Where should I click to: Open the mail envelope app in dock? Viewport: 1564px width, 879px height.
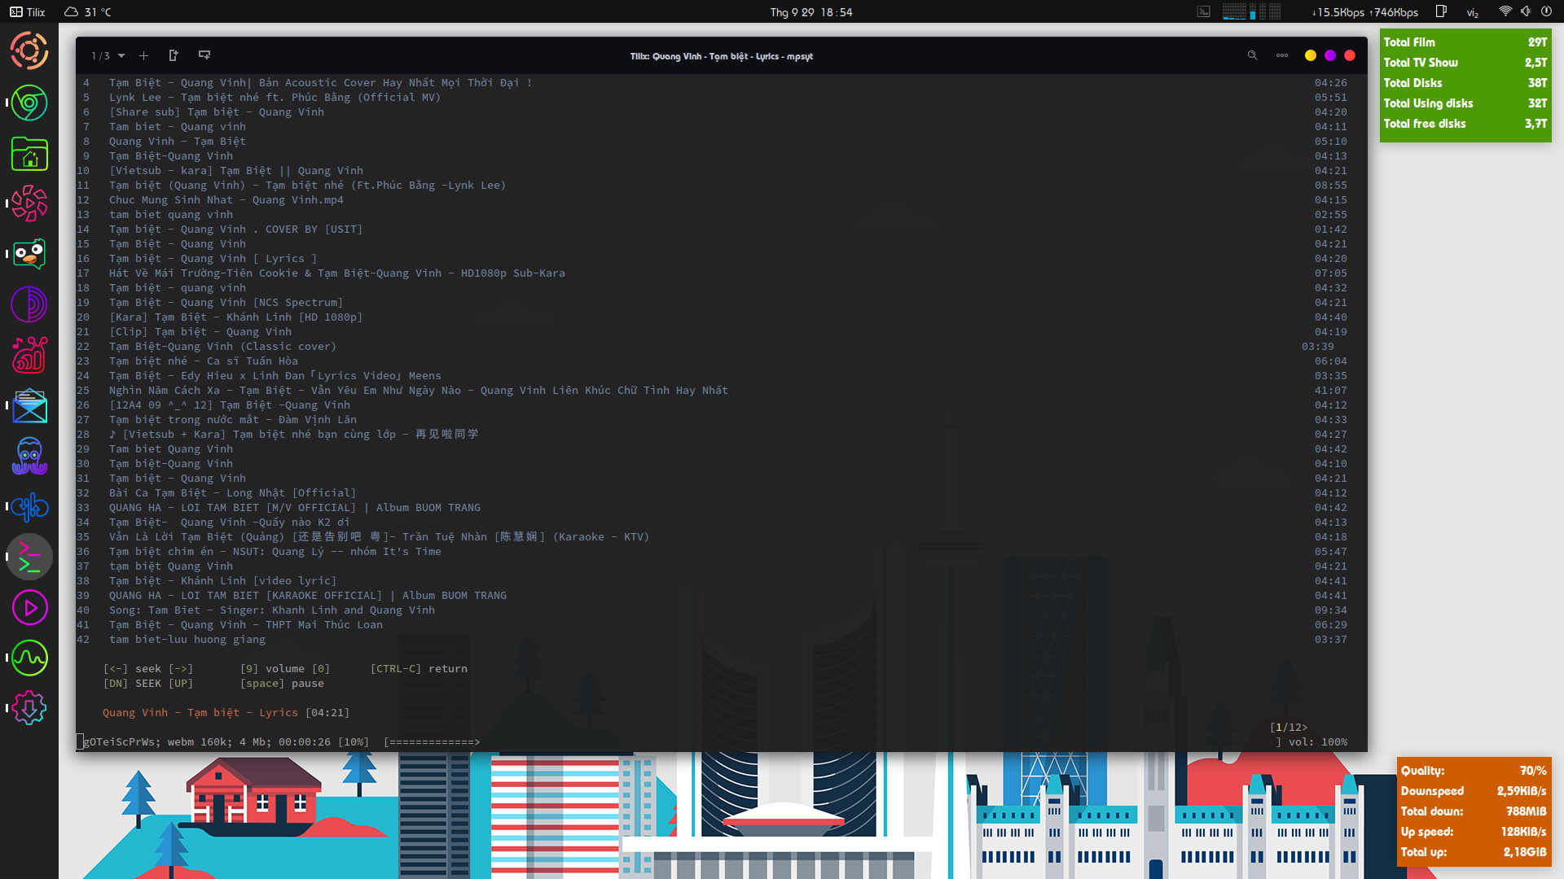coord(29,405)
